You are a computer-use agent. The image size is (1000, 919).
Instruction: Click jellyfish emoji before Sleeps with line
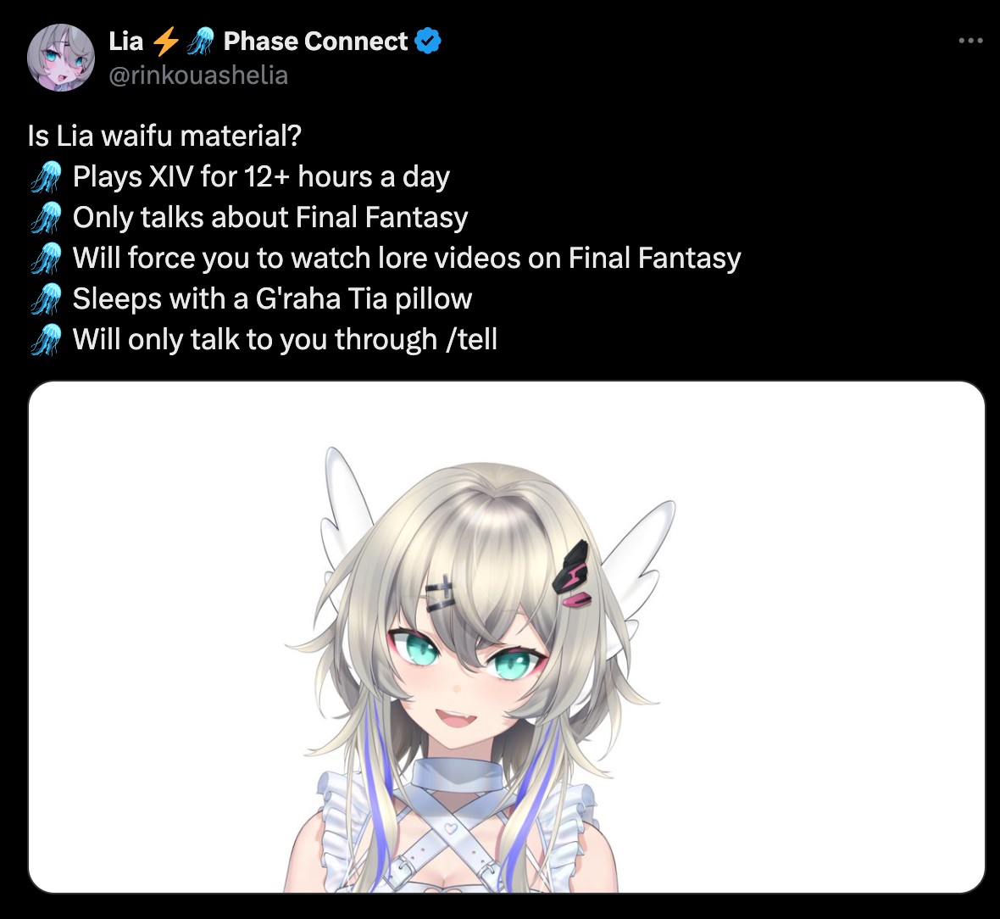46,299
